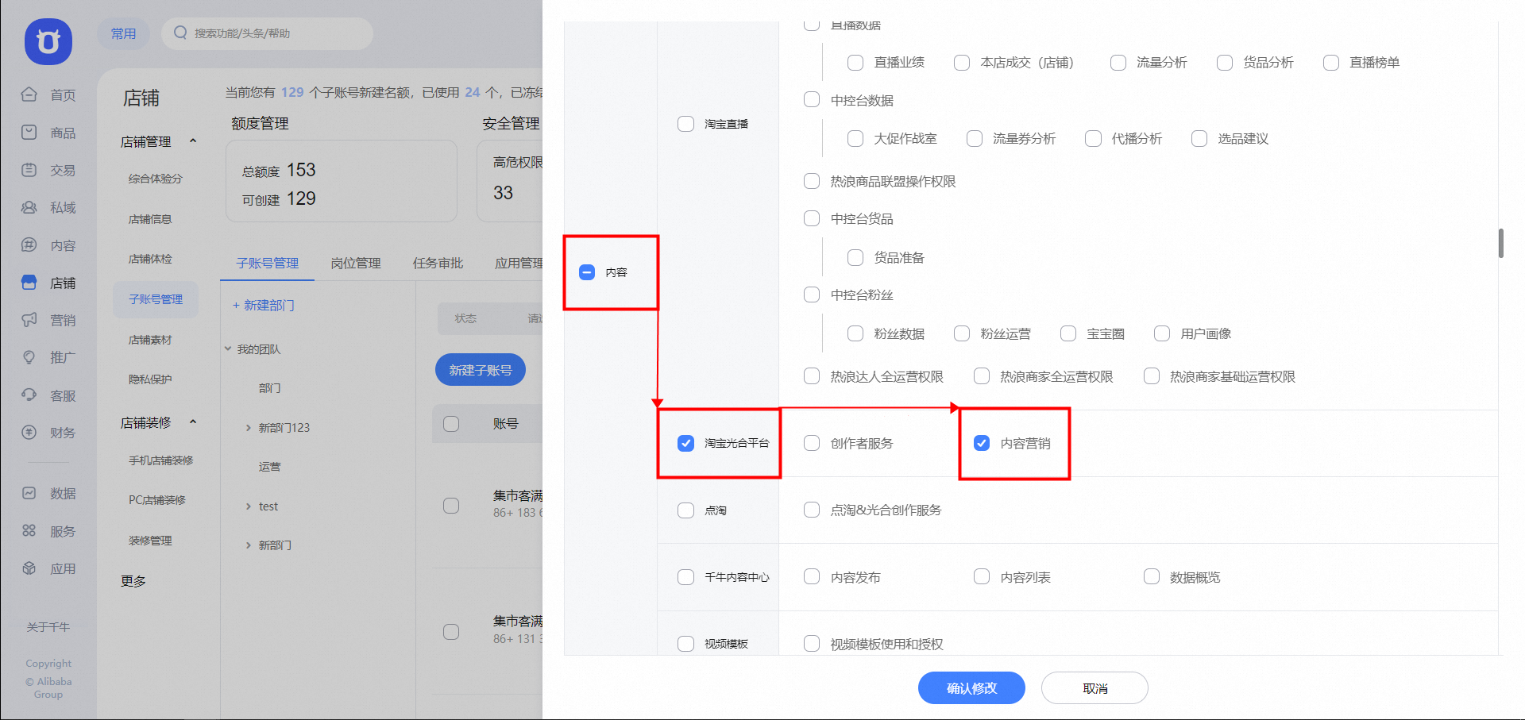This screenshot has width=1525, height=720.
Task: Open 手机店铺装修 menu item
Action: [x=161, y=460]
